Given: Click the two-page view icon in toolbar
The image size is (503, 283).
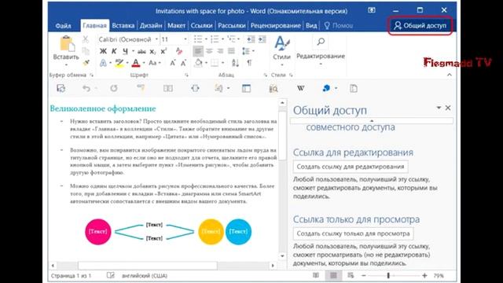Looking at the screenshot, I should coord(168,88).
